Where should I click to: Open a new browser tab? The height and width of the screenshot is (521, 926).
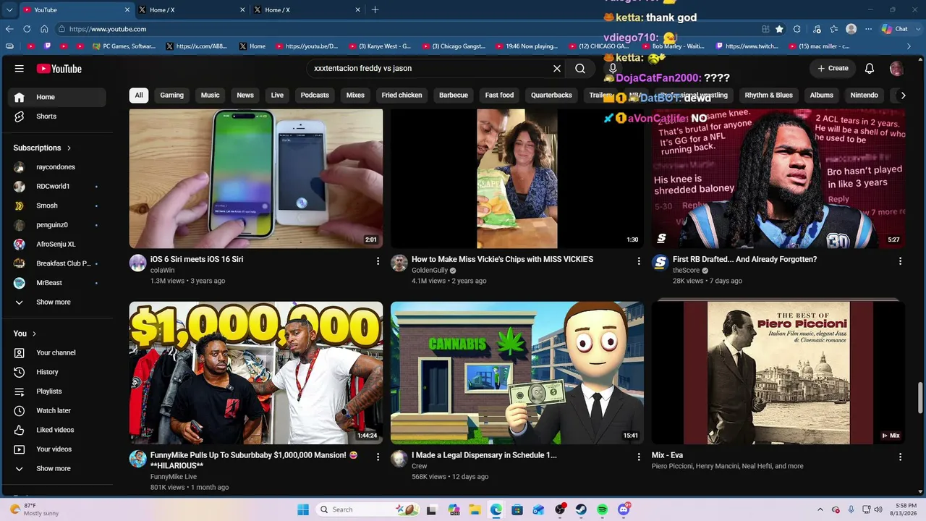[375, 10]
